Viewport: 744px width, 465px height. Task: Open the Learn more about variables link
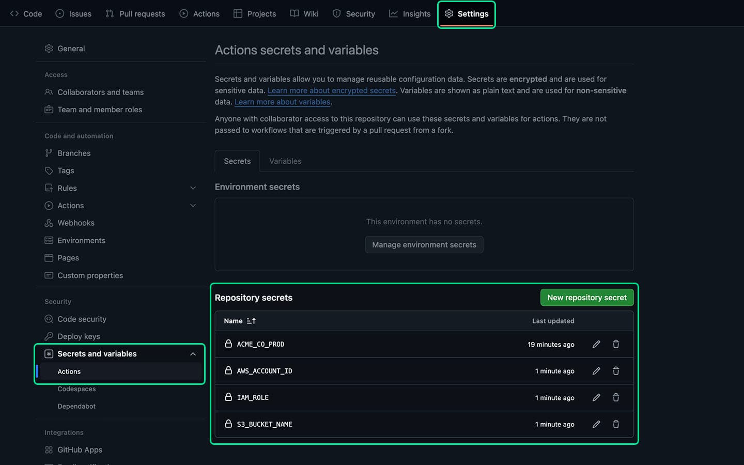pyautogui.click(x=282, y=102)
